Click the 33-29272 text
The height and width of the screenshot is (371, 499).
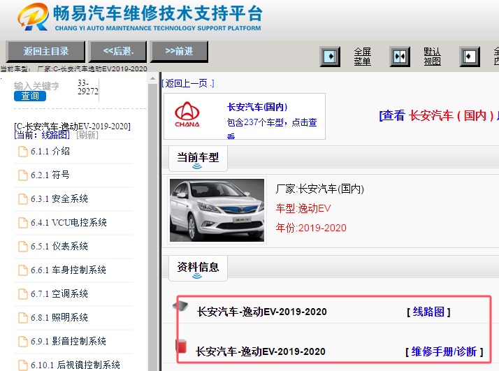pyautogui.click(x=88, y=87)
